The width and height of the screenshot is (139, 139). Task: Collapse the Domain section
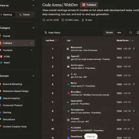(34, 76)
